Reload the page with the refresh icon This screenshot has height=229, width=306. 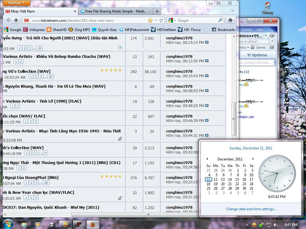(161, 20)
